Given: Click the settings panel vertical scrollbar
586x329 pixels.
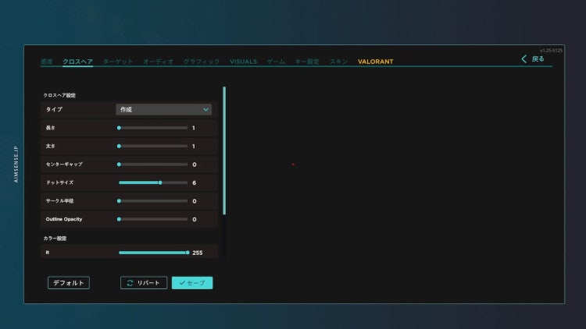Looking at the screenshot, I should [224, 150].
